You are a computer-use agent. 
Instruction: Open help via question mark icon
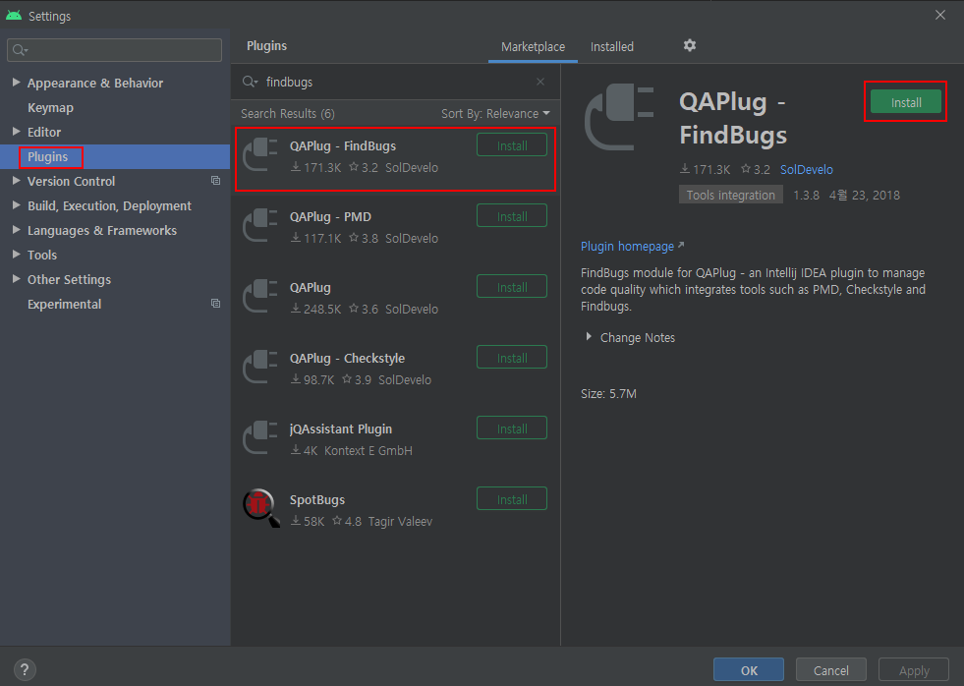point(25,670)
